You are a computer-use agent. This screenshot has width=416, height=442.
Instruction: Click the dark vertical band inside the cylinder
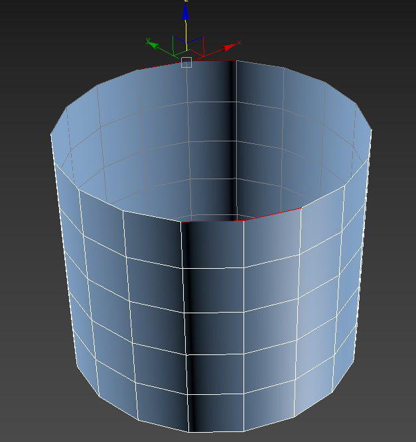point(234,133)
